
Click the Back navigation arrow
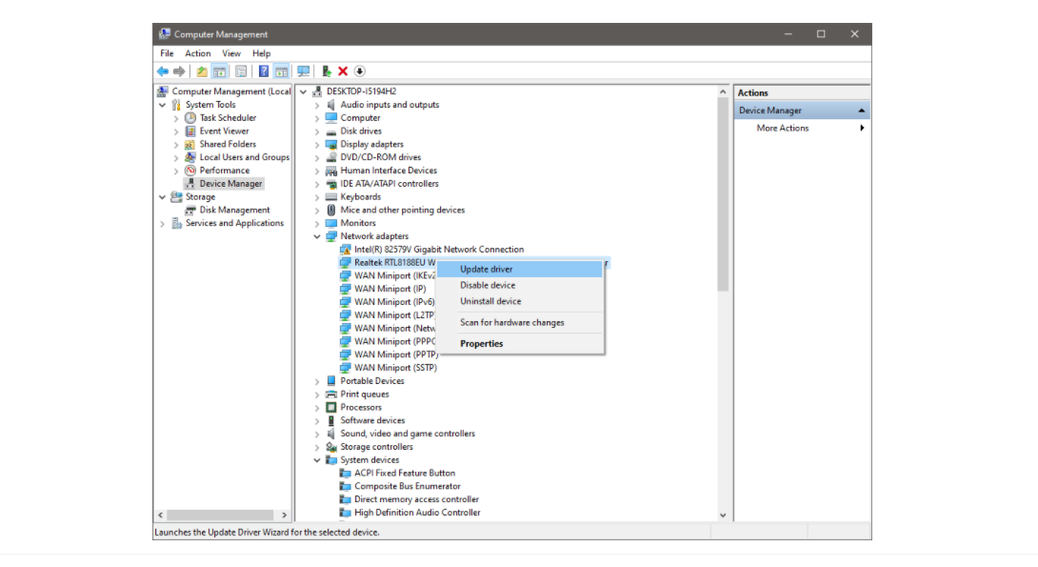161,71
